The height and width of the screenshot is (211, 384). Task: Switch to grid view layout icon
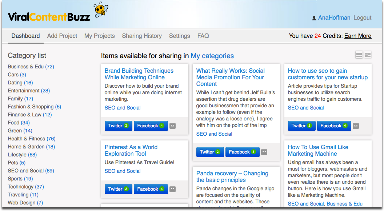(x=368, y=55)
